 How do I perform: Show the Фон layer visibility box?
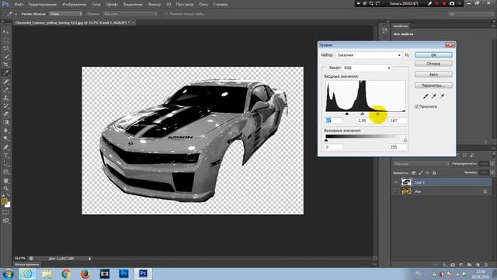pos(395,191)
